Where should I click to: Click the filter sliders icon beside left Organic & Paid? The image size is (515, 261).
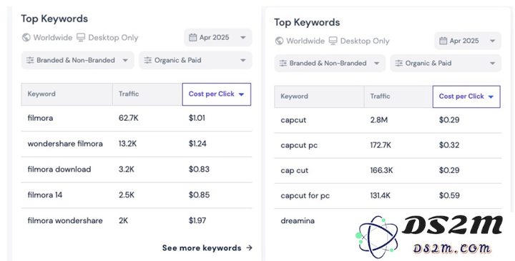[148, 60]
